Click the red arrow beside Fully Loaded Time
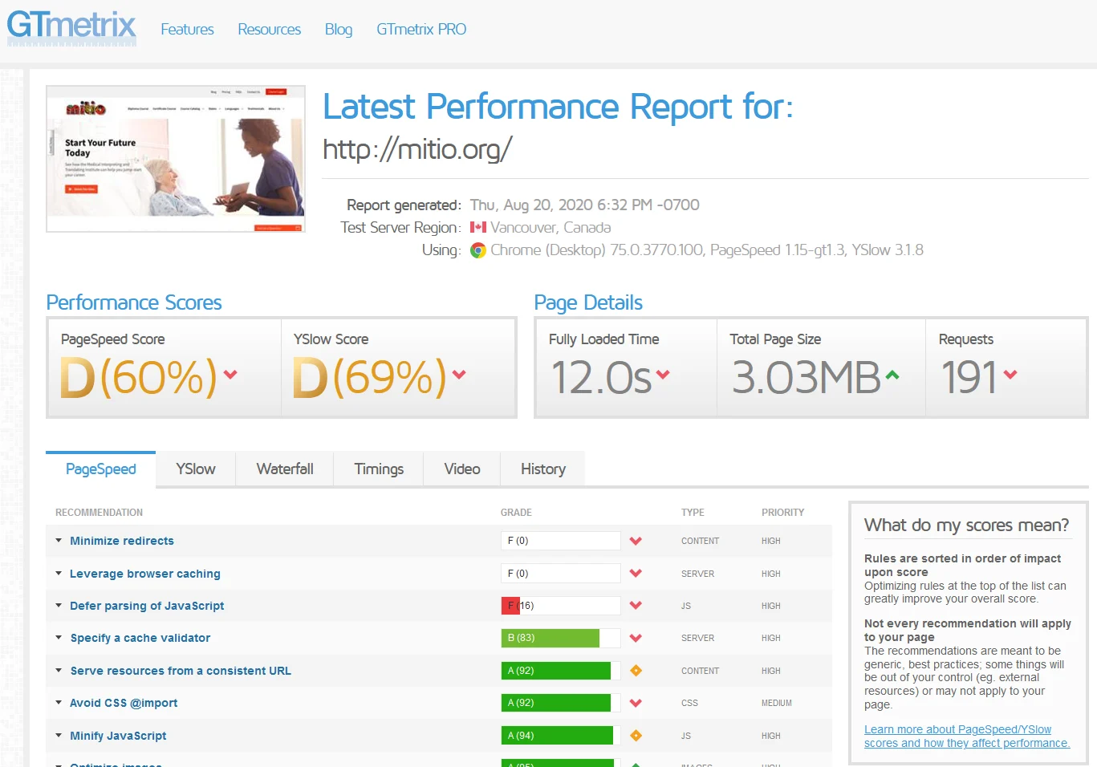 [x=663, y=375]
